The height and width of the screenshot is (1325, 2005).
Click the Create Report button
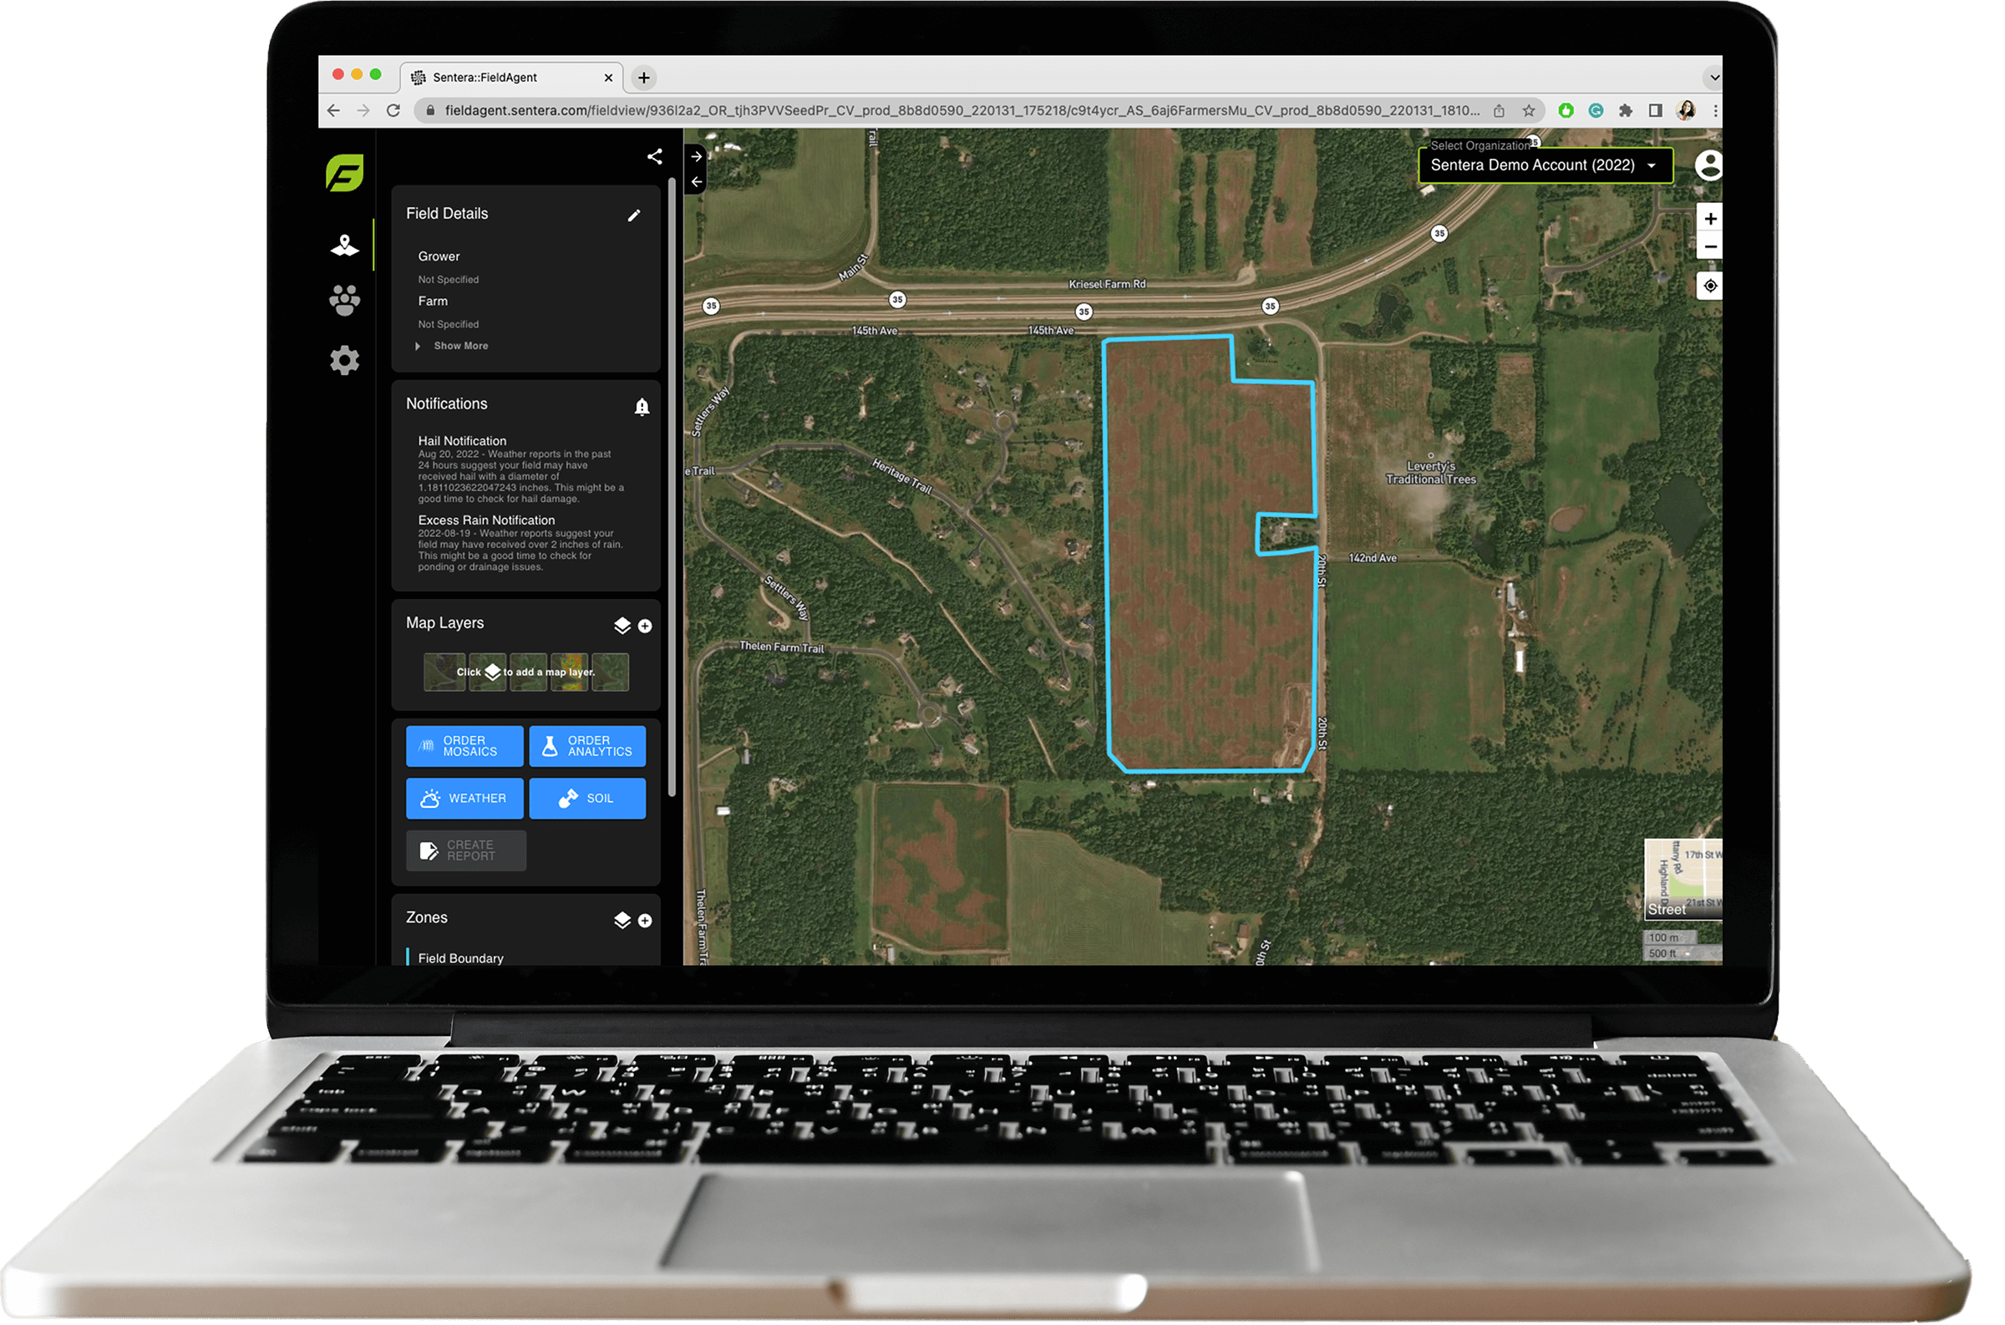(466, 851)
